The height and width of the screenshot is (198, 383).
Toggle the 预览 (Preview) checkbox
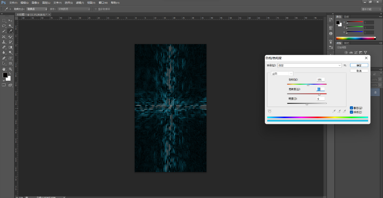click(x=351, y=112)
